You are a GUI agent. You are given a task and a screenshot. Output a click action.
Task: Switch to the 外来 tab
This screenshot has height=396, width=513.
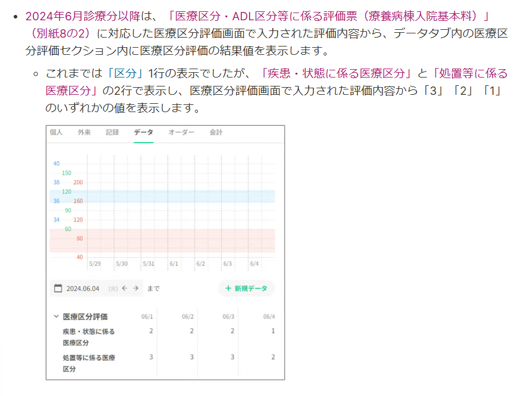coord(84,132)
